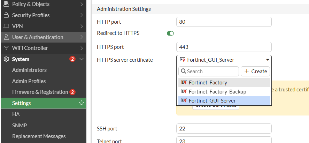Choose Fortinet_Factory_Backup certificate
Screen dimensions: 309x143
(x=224, y=91)
